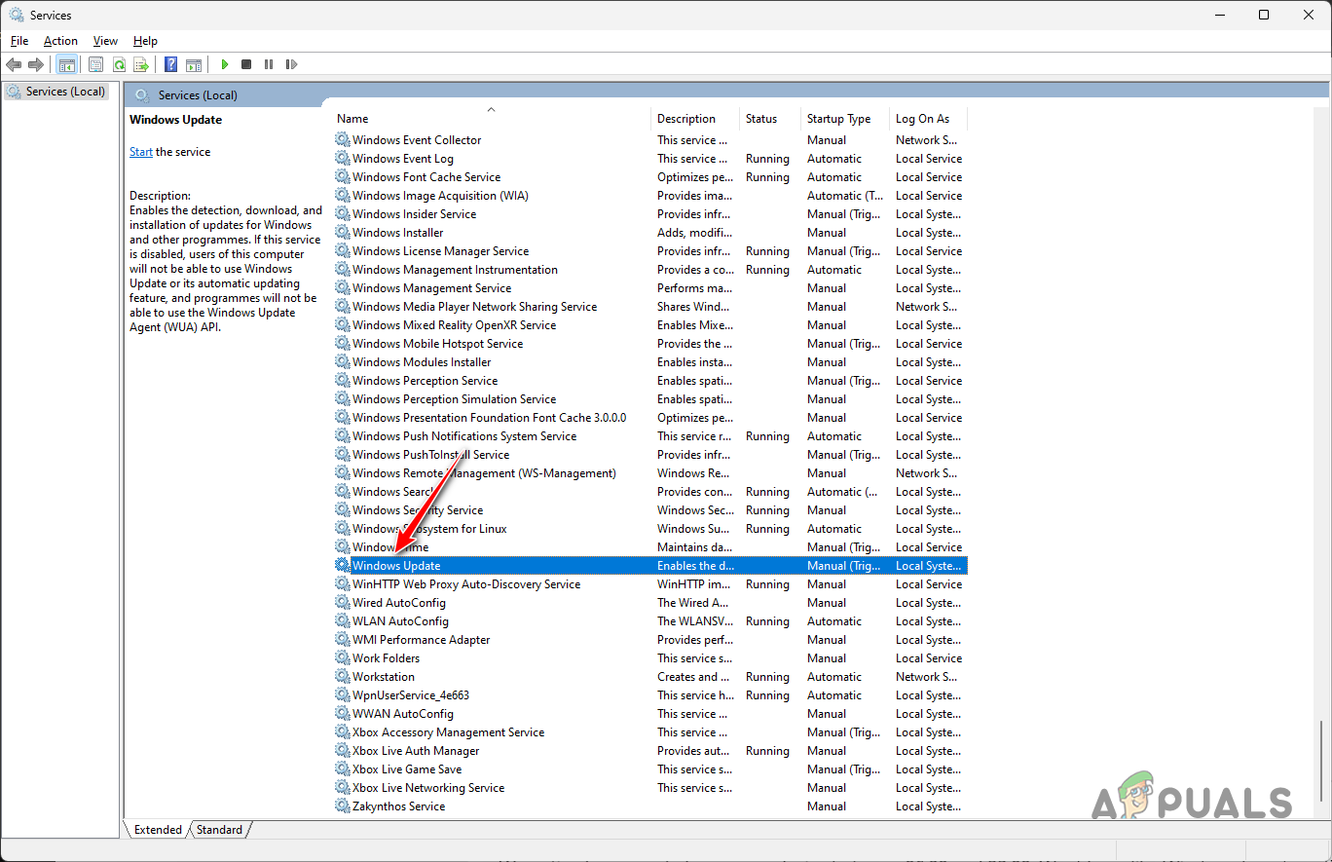This screenshot has height=862, width=1332.
Task: Click the gear icon beside Windows Event Collector
Action: tap(342, 140)
